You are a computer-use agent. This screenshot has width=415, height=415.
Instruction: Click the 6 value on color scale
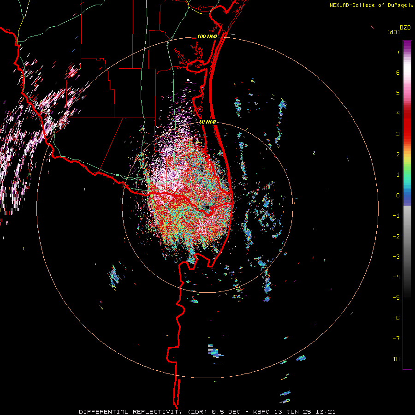click(398, 72)
